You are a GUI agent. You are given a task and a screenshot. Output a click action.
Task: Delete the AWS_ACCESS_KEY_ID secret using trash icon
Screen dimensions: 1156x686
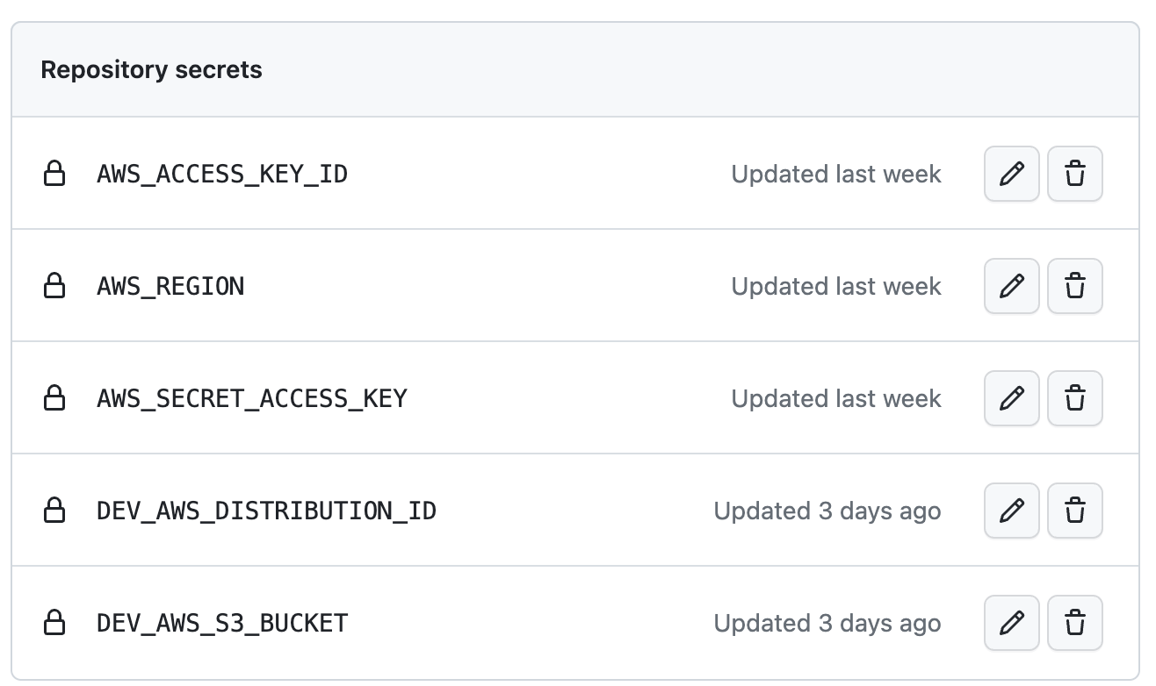(1075, 174)
